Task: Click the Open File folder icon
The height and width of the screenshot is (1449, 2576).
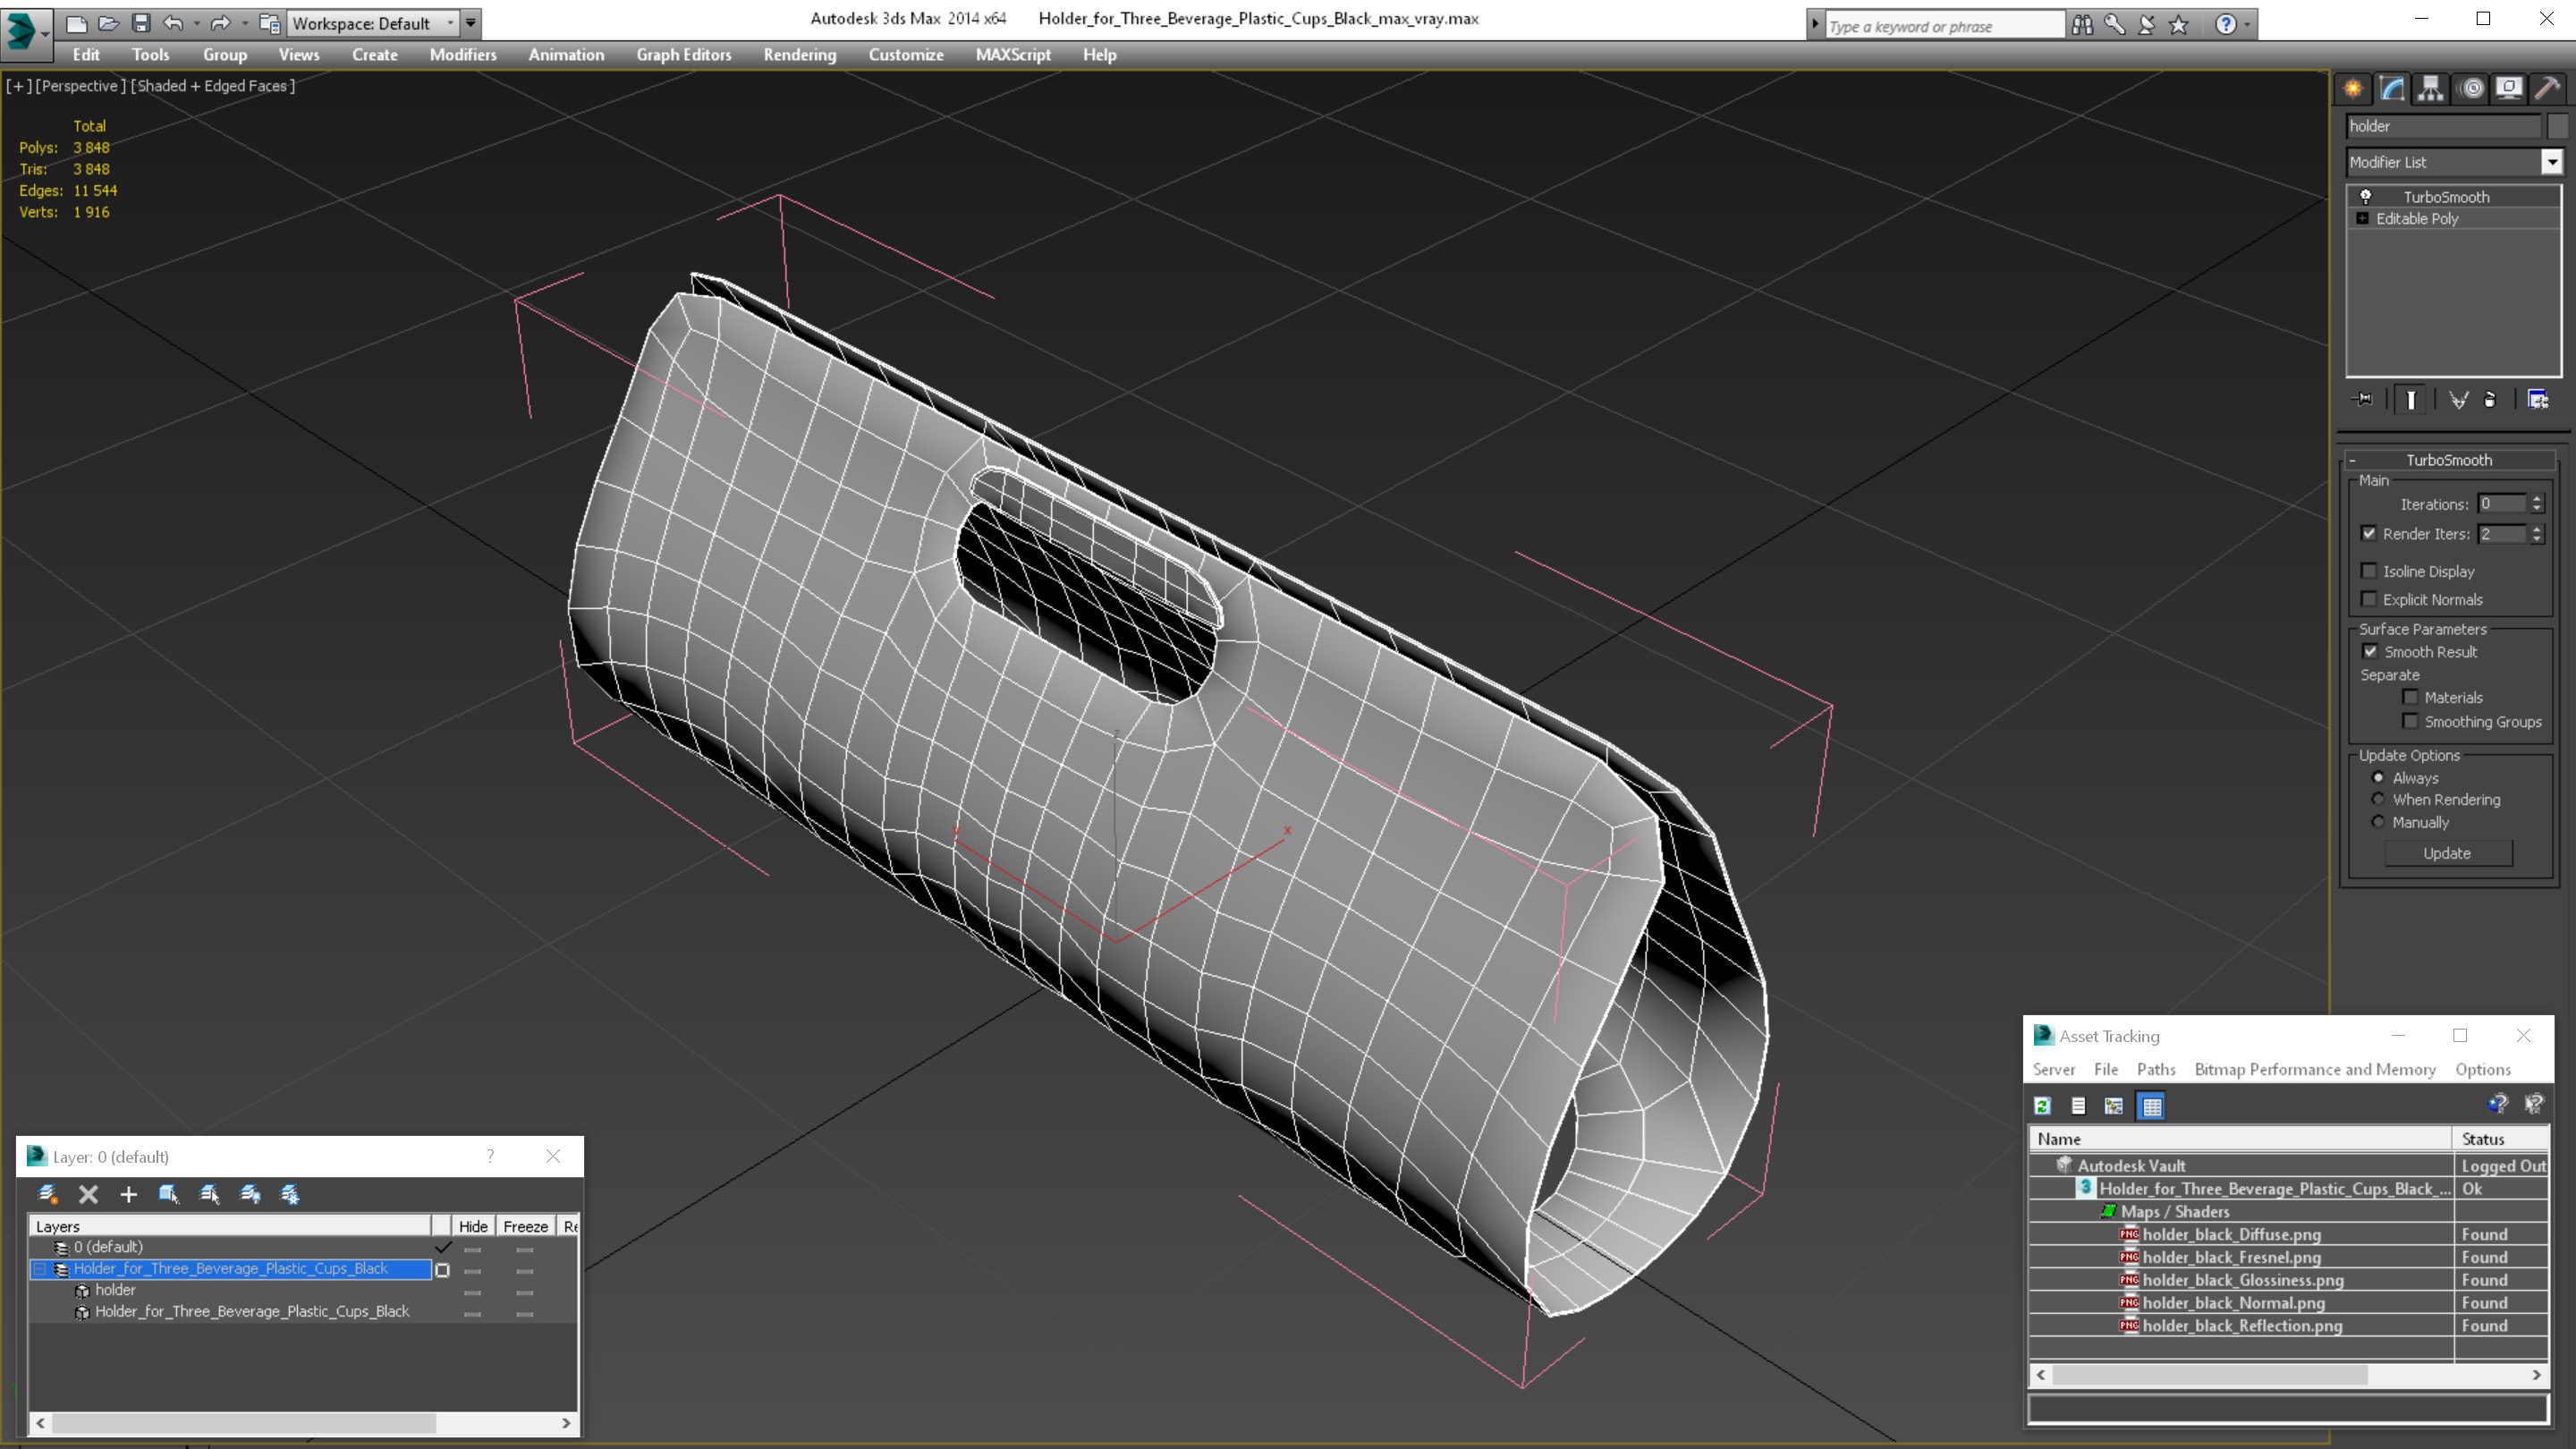Action: click(x=109, y=23)
